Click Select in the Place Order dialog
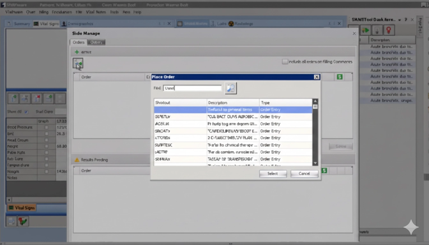429x245 pixels. click(273, 174)
